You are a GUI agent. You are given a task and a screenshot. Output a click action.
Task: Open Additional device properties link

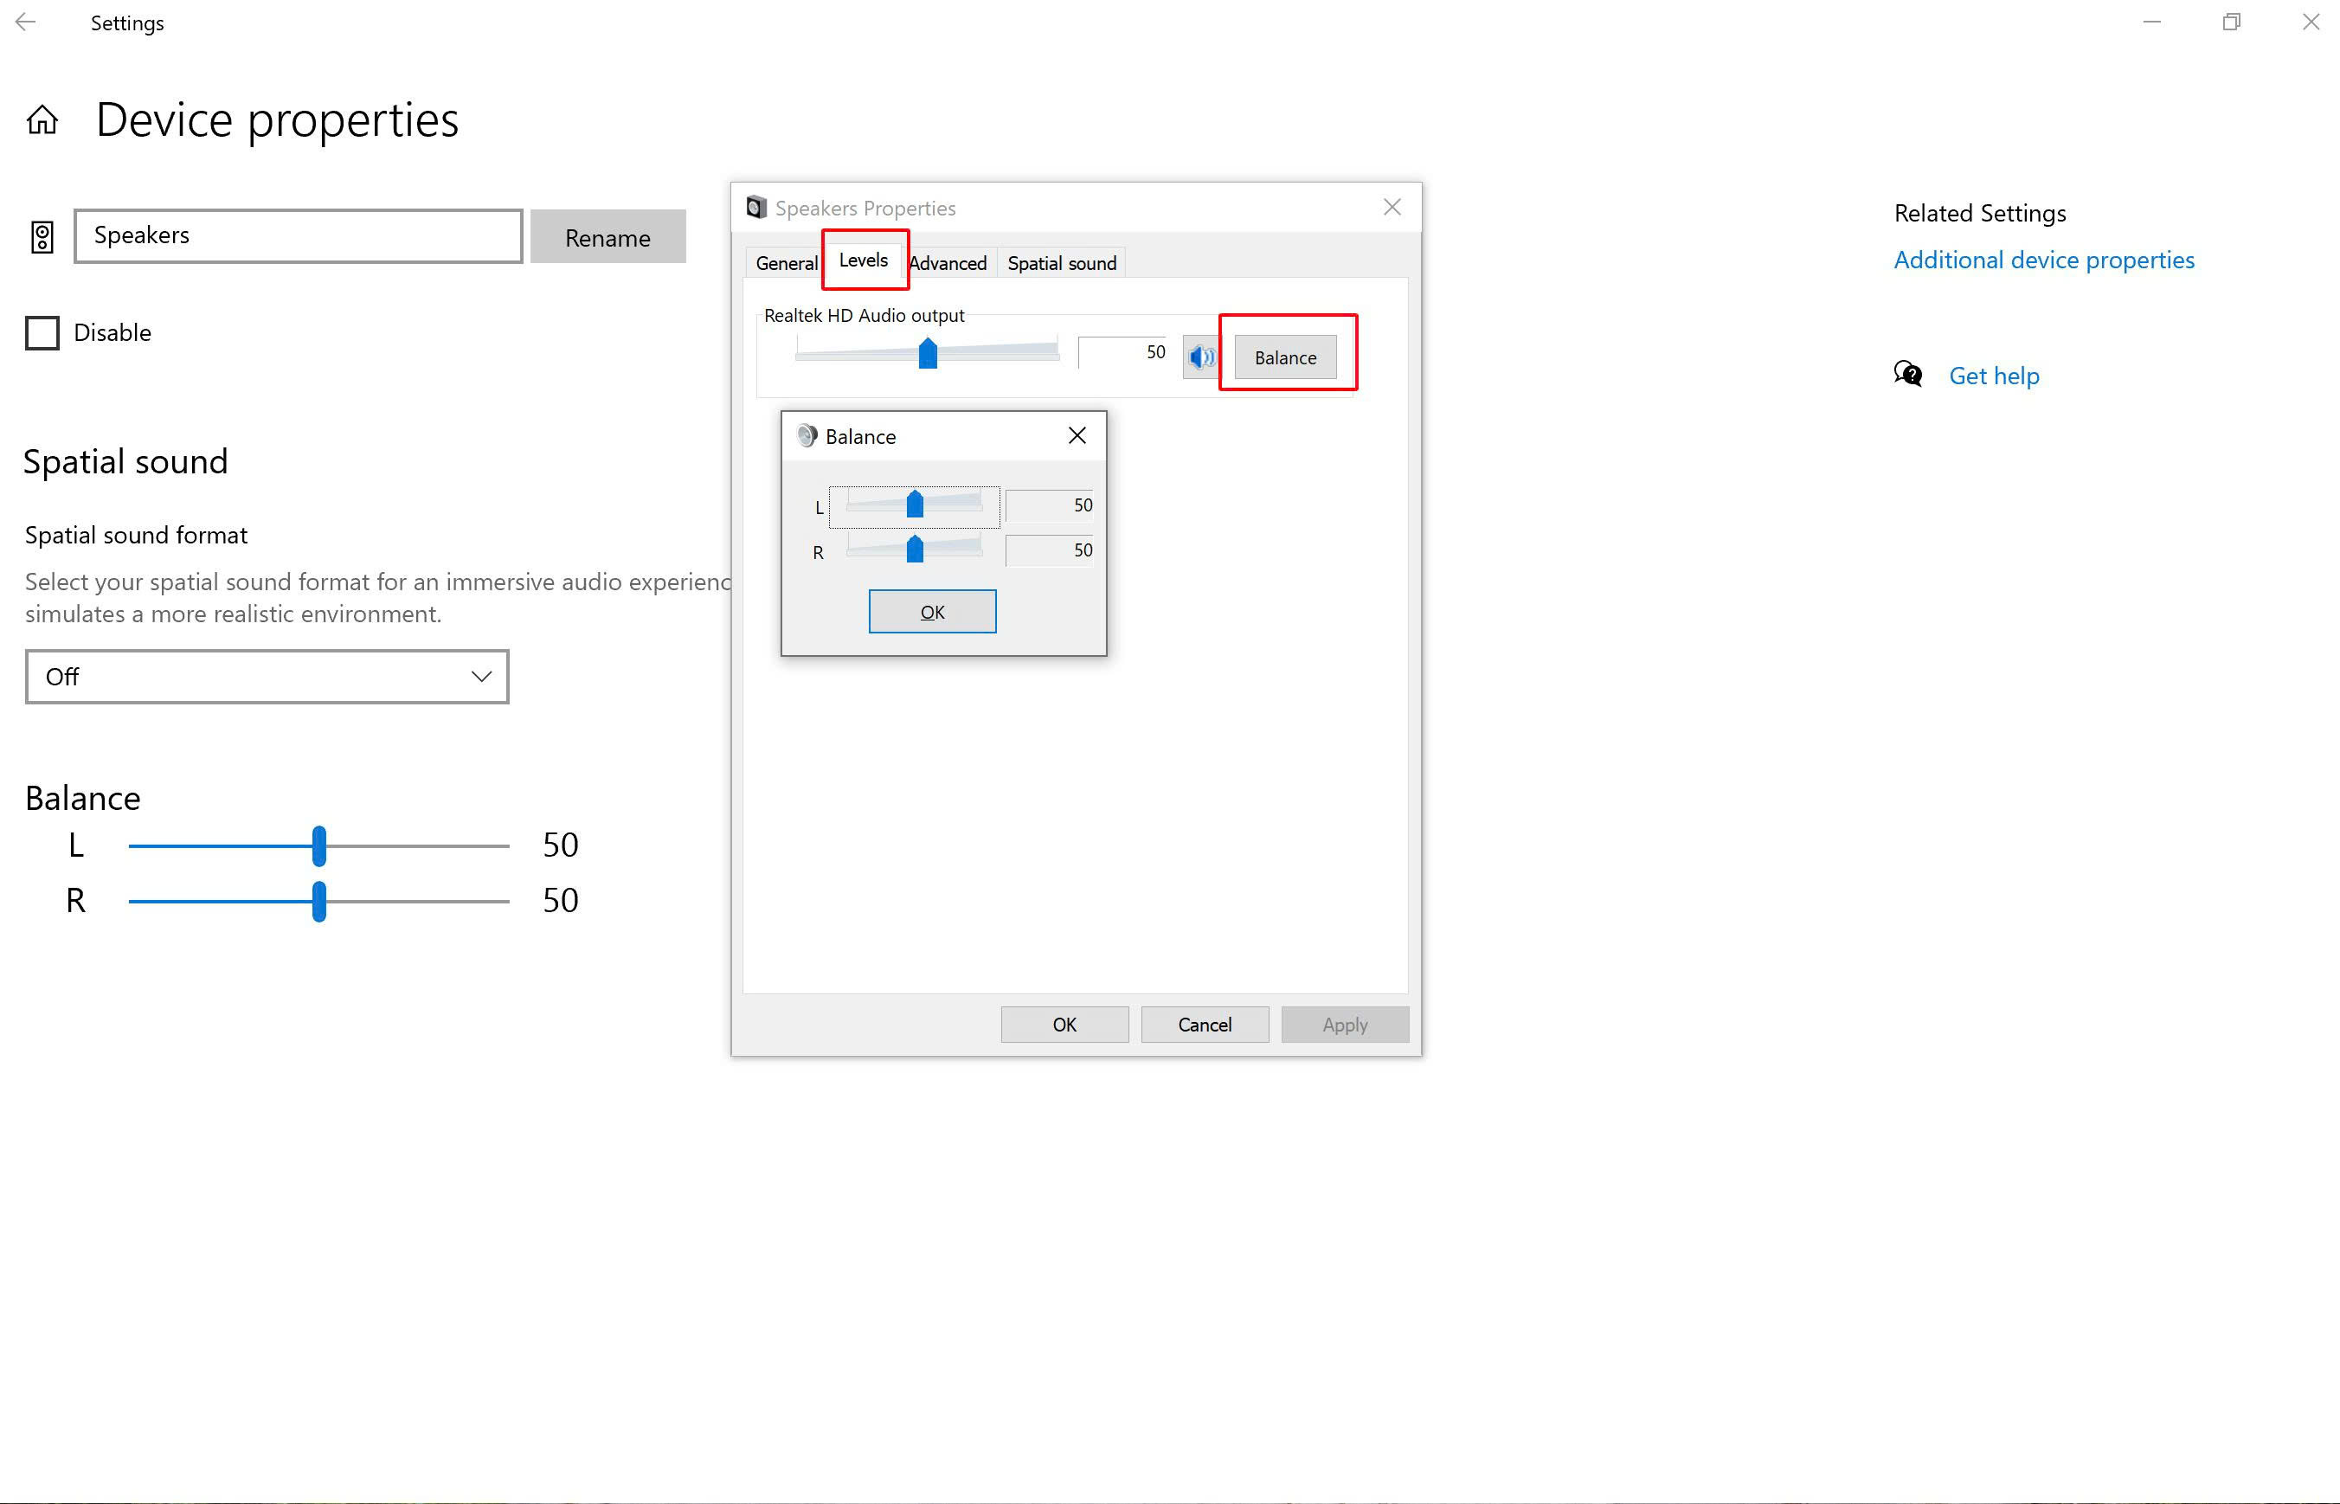[2043, 260]
